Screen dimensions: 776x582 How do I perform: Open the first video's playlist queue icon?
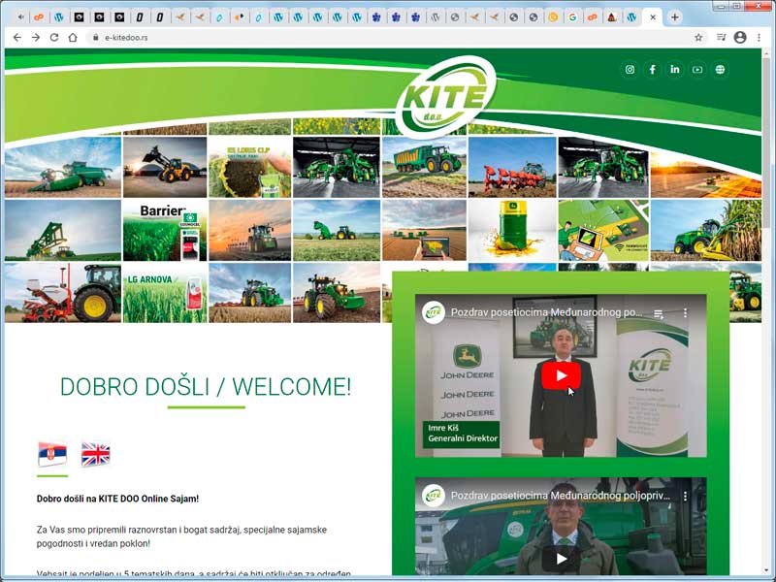click(x=660, y=314)
